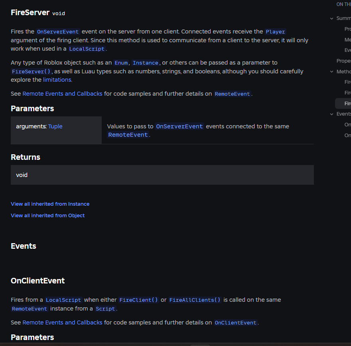Open the RemoteEvent link in Parameters description
Screen dimensions: 351x346
pos(128,135)
